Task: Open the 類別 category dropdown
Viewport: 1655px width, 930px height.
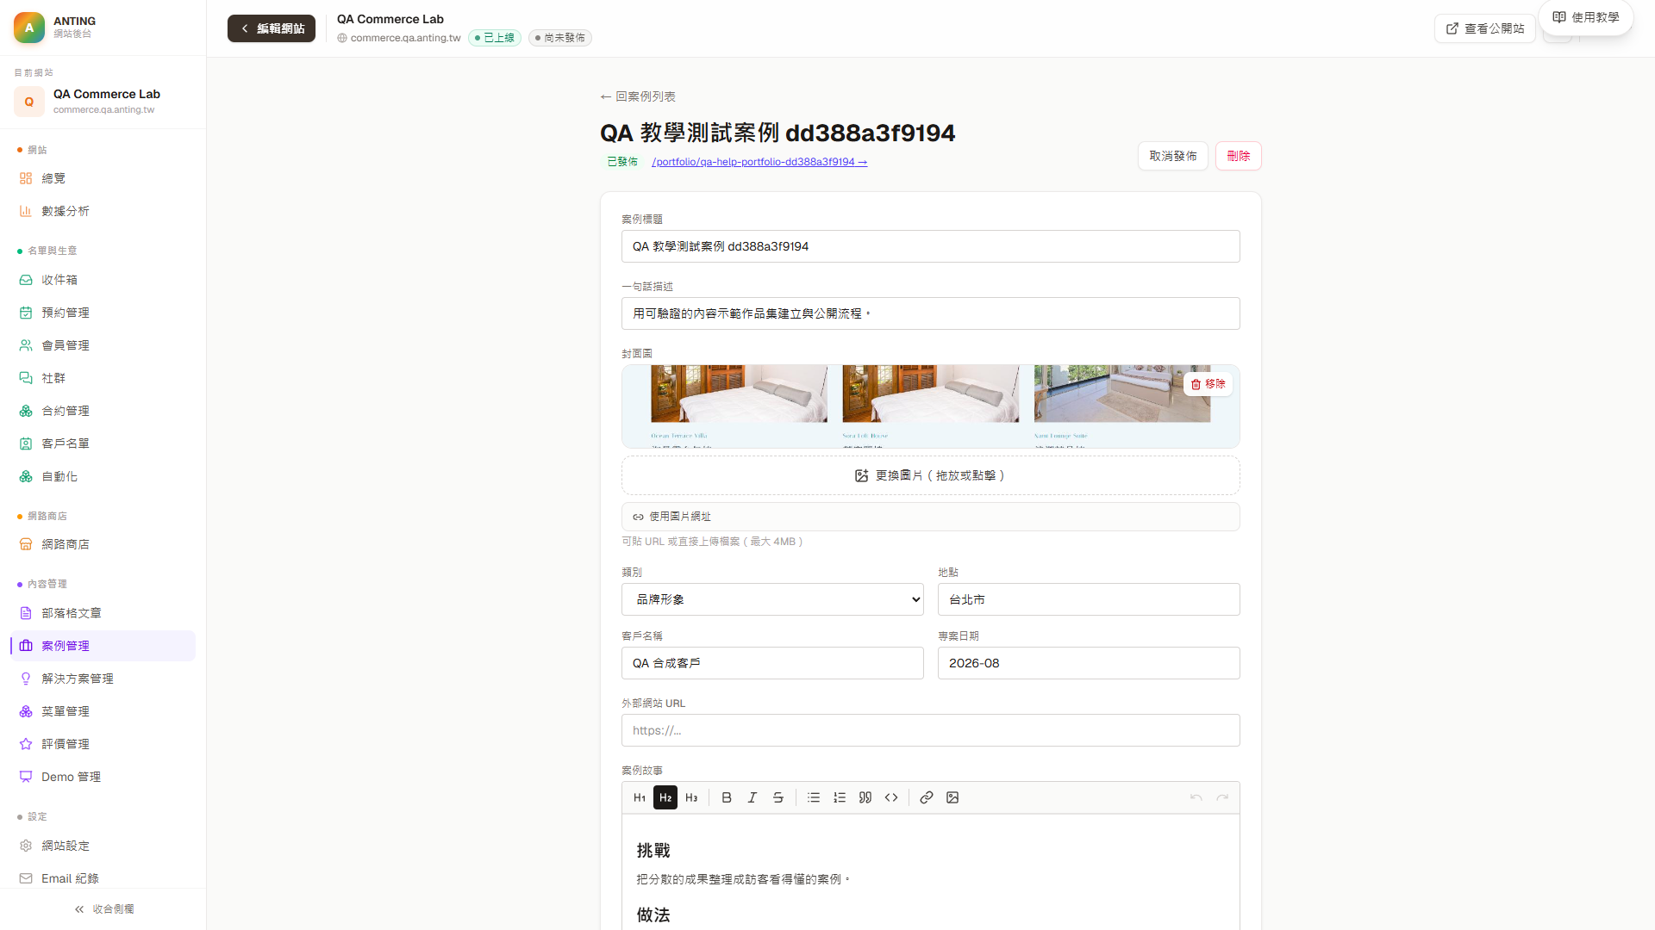Action: [772, 599]
